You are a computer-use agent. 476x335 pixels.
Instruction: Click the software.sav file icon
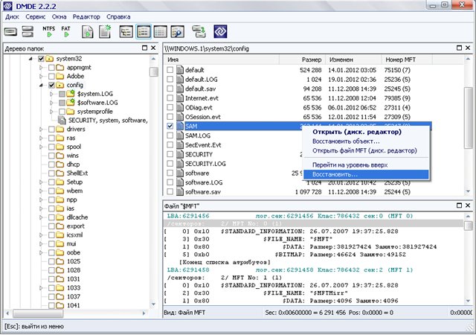click(180, 192)
